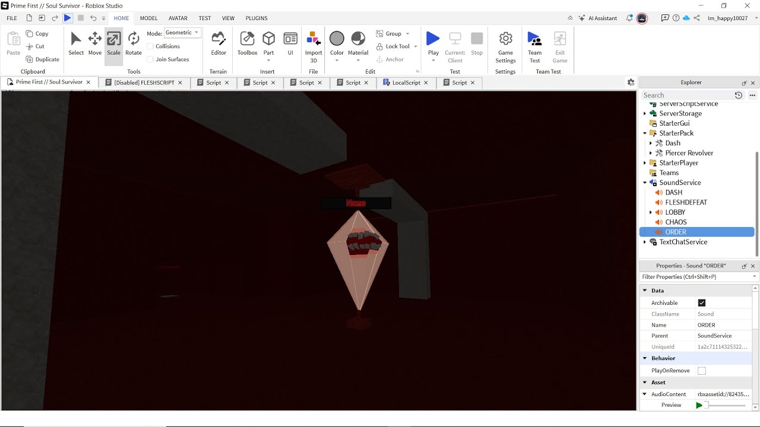Viewport: 760px width, 427px height.
Task: Open Explorer more options menu
Action: coord(752,95)
